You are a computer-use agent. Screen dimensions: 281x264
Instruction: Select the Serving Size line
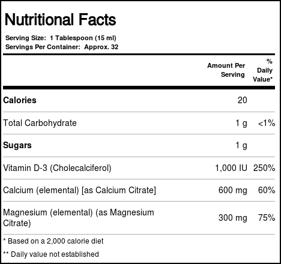click(x=61, y=38)
